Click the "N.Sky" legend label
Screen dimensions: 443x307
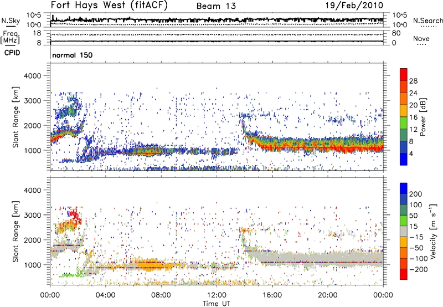tap(11, 21)
